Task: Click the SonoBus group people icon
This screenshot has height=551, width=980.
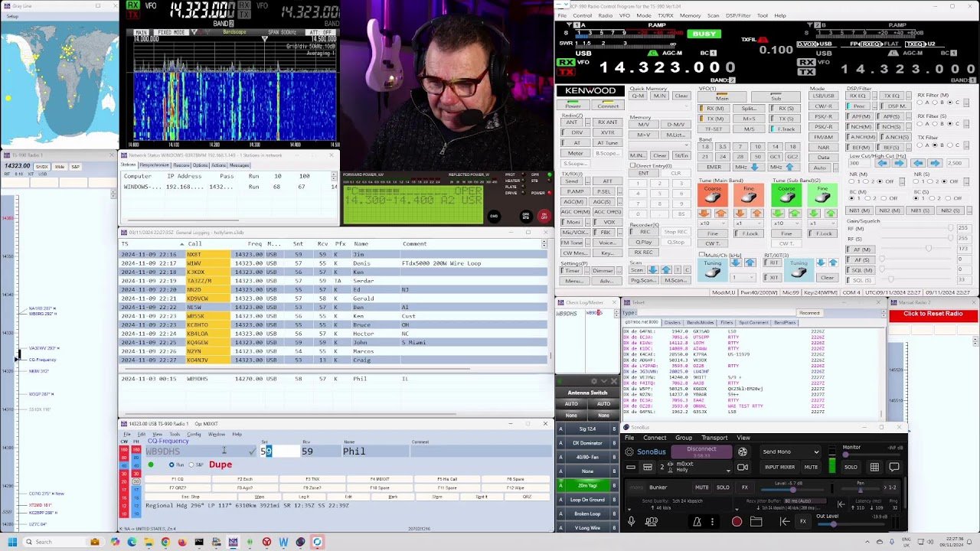Action: [650, 521]
